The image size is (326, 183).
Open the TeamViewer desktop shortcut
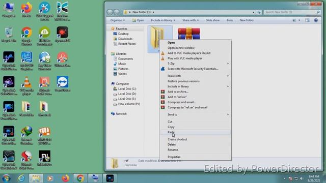point(62,84)
